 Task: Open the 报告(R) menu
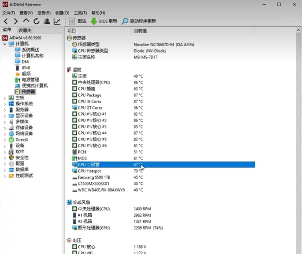(x=44, y=13)
